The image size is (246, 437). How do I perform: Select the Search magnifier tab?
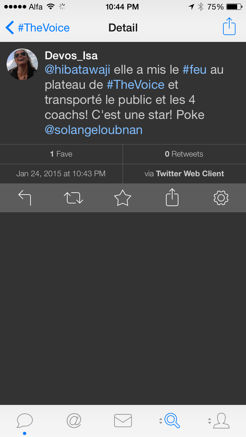pyautogui.click(x=171, y=421)
